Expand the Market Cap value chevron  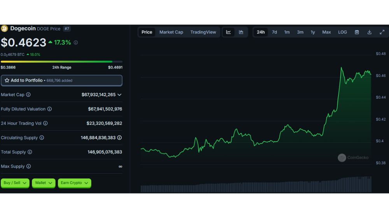click(119, 95)
